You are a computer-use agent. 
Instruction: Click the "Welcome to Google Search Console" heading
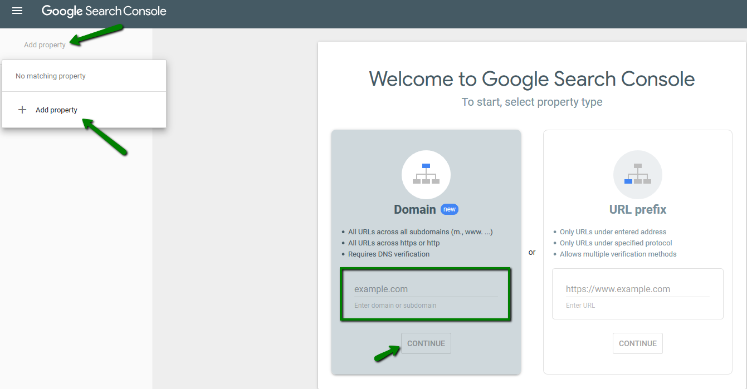point(531,79)
